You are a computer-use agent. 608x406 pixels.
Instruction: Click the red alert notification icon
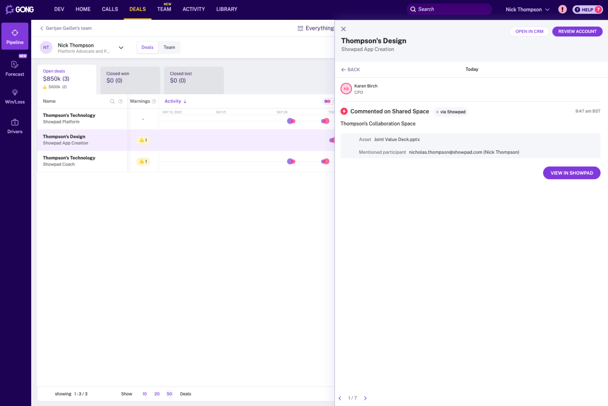coord(562,9)
